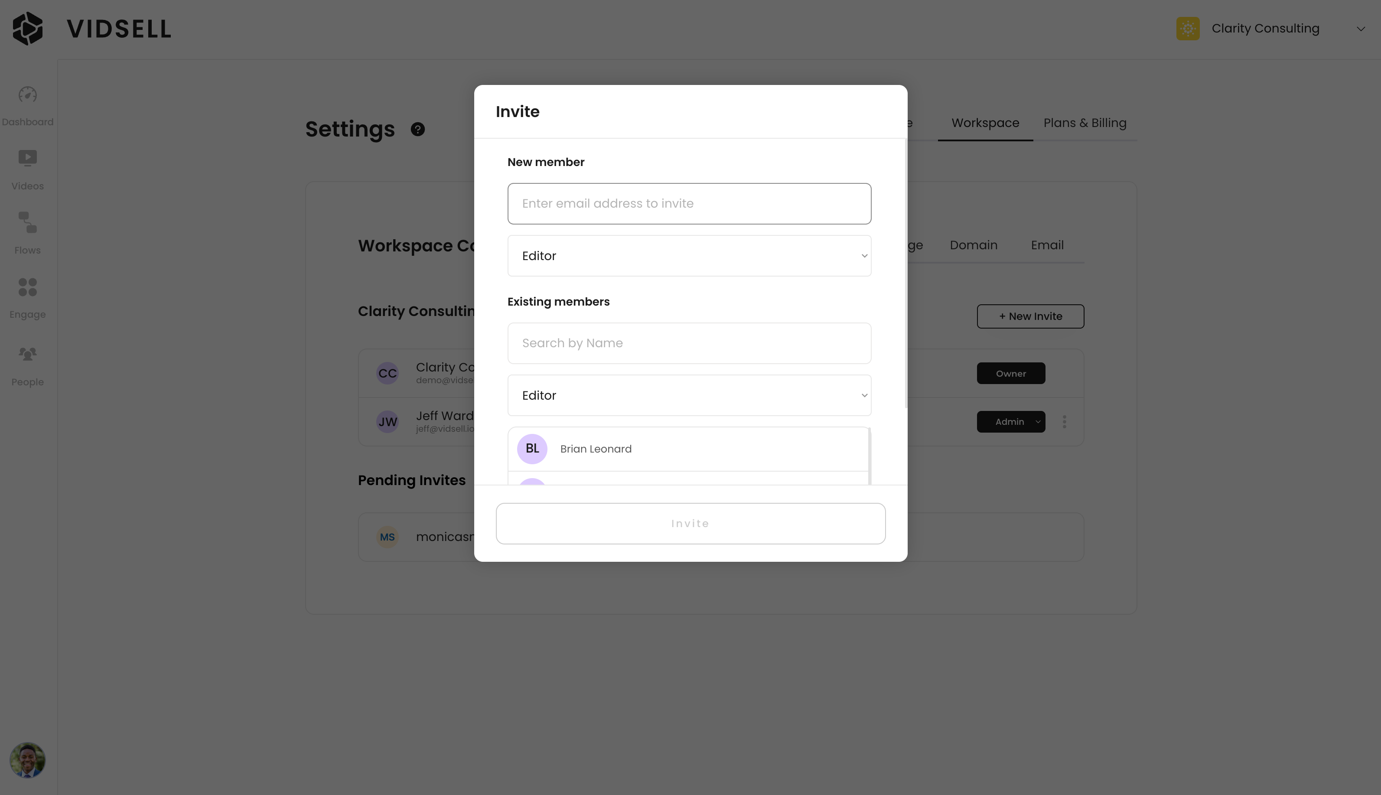
Task: Expand the new member Editor role dropdown
Action: click(x=689, y=256)
